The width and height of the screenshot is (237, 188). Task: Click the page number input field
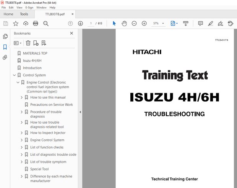[91, 24]
